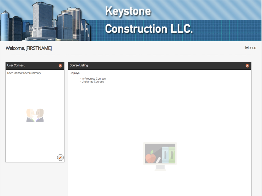Click the Keystone Construction LLC banner

tap(131, 20)
